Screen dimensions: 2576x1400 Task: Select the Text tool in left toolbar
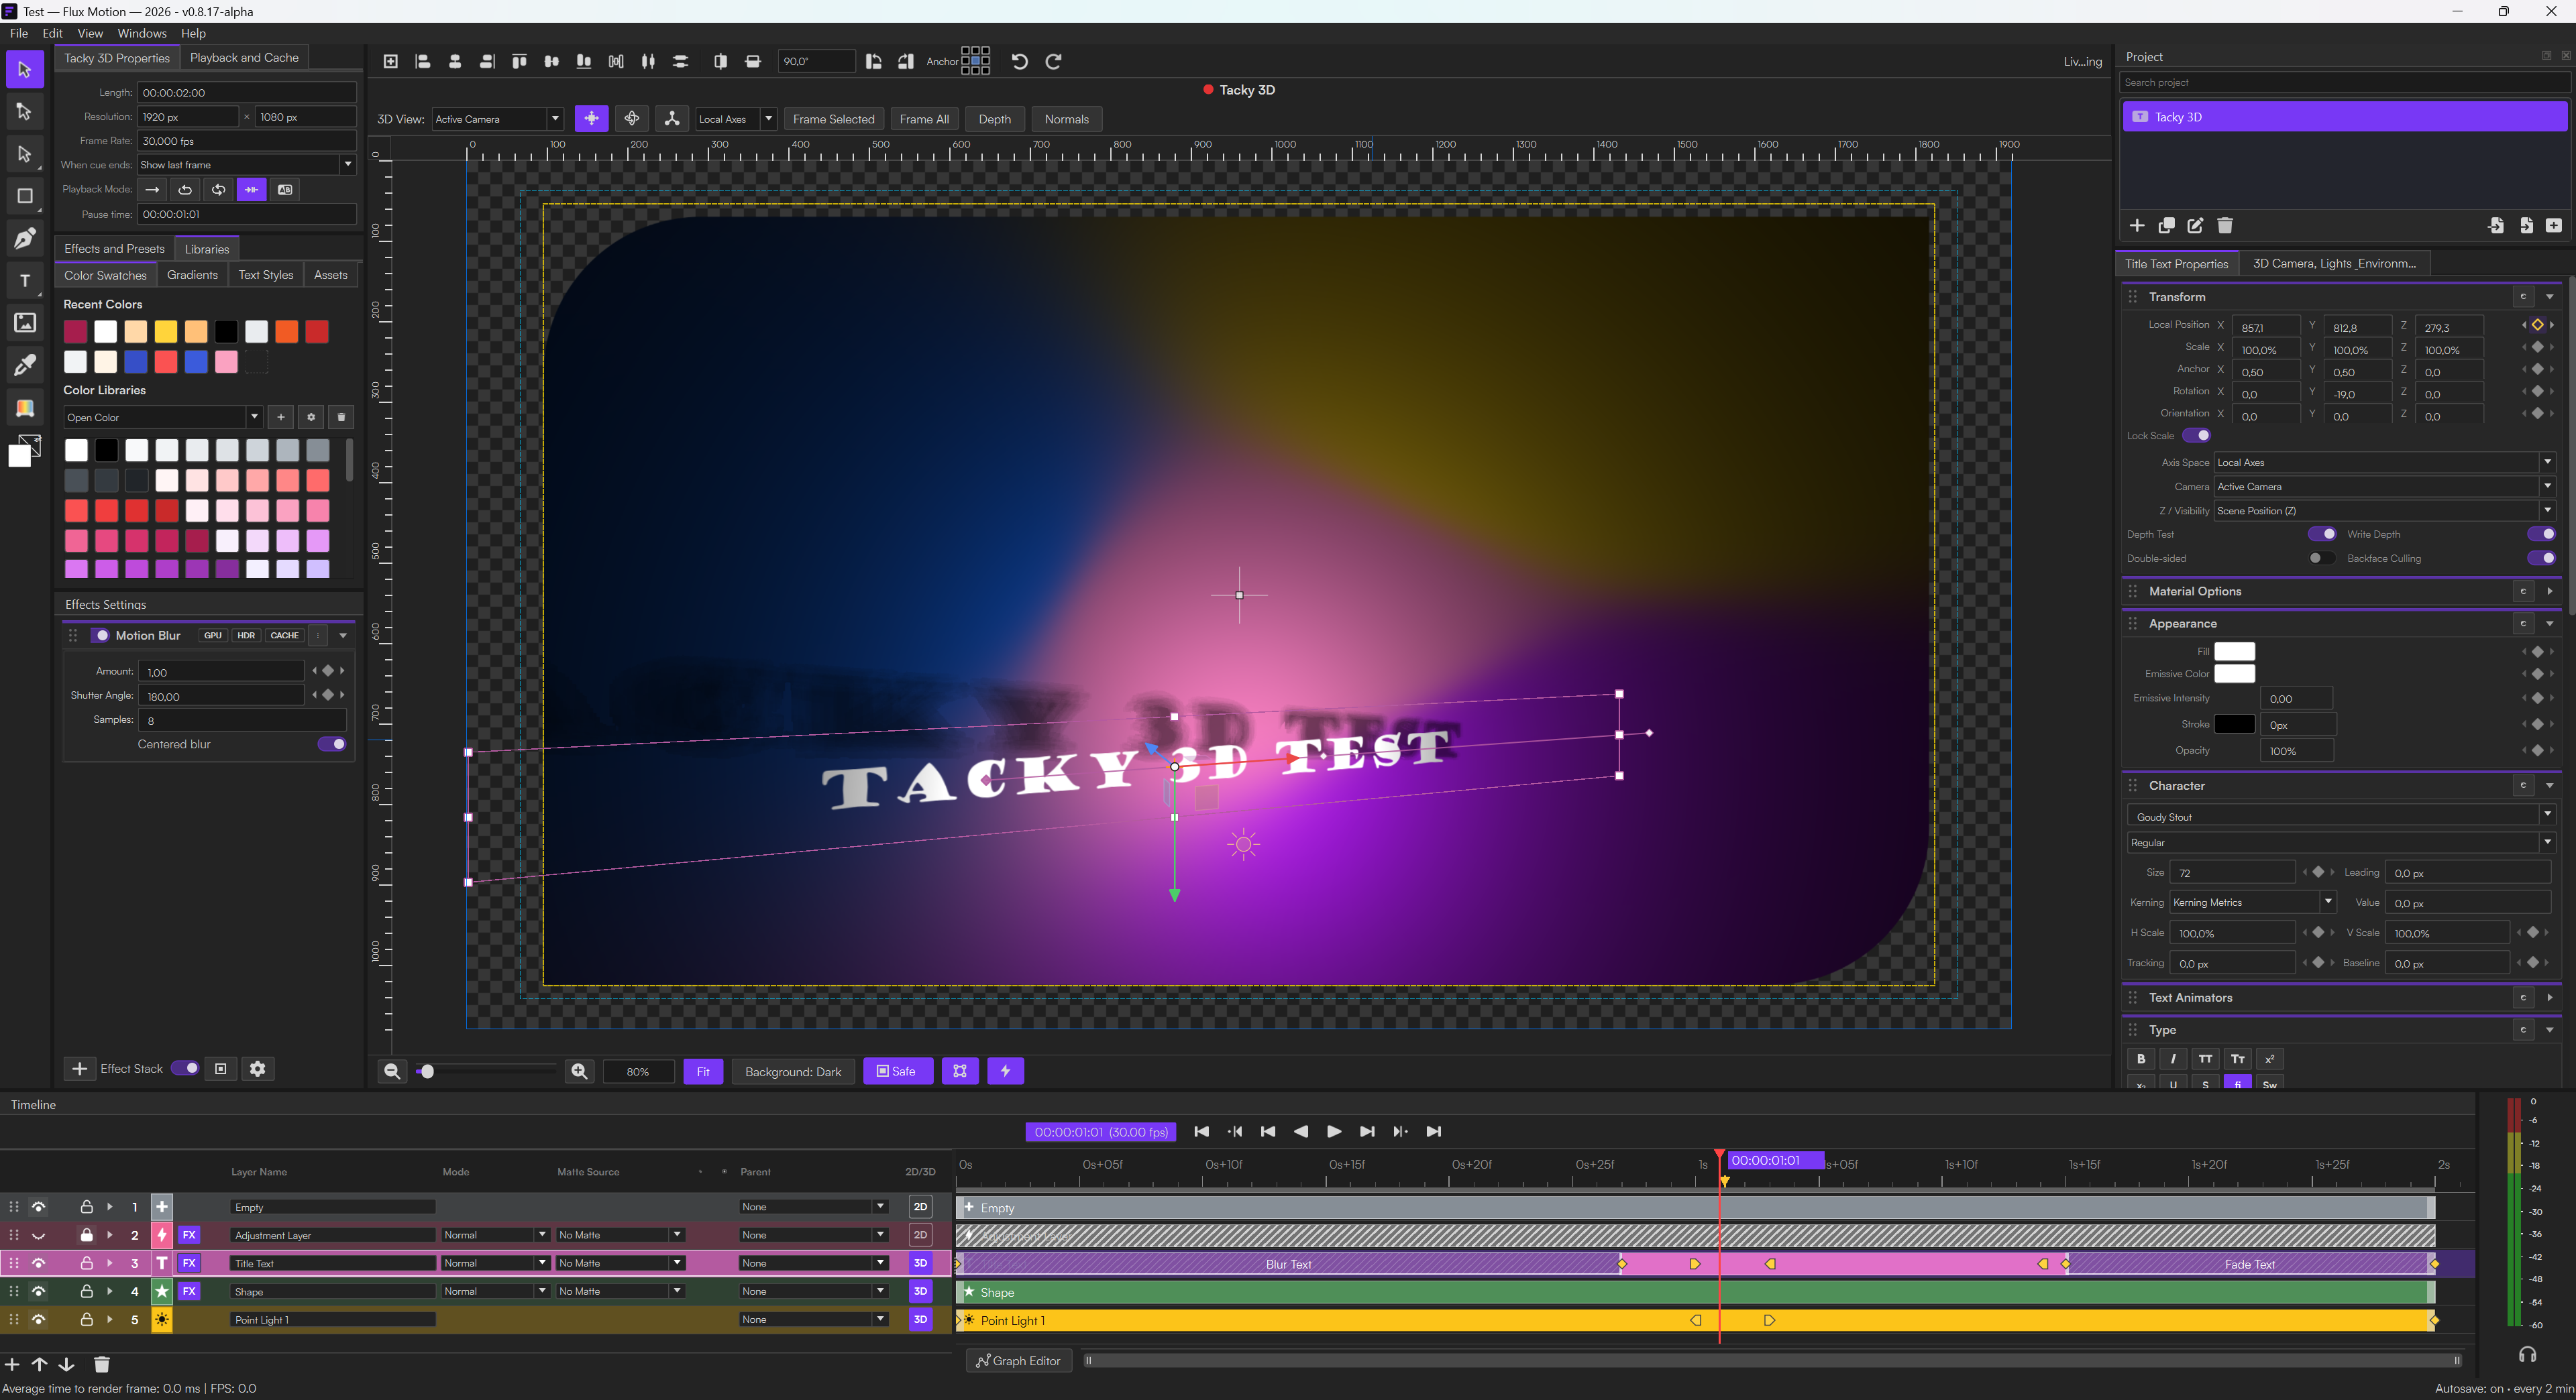25,281
